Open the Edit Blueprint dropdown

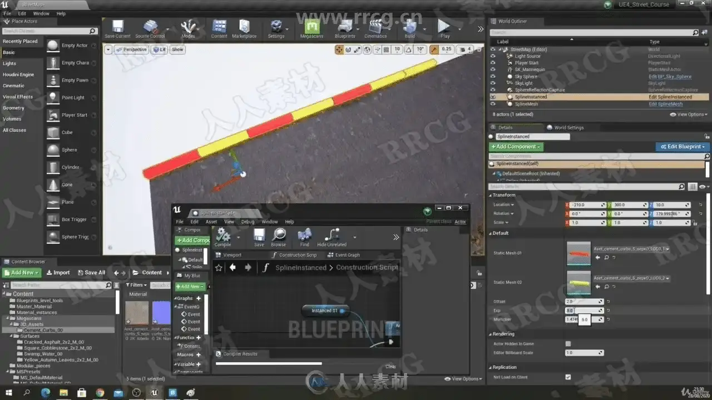682,147
